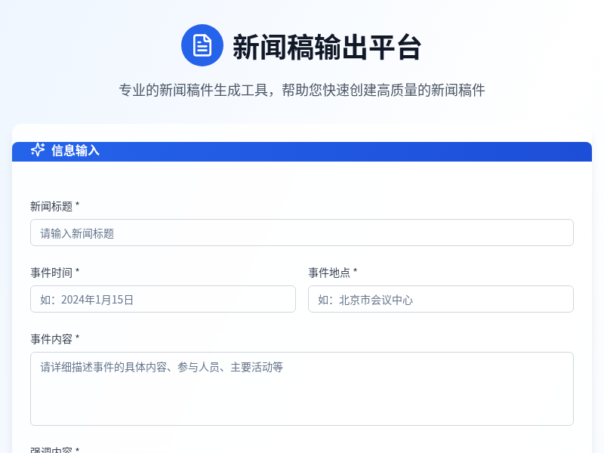Click the asterisk beside 新闻标题
The image size is (604, 453).
point(79,205)
